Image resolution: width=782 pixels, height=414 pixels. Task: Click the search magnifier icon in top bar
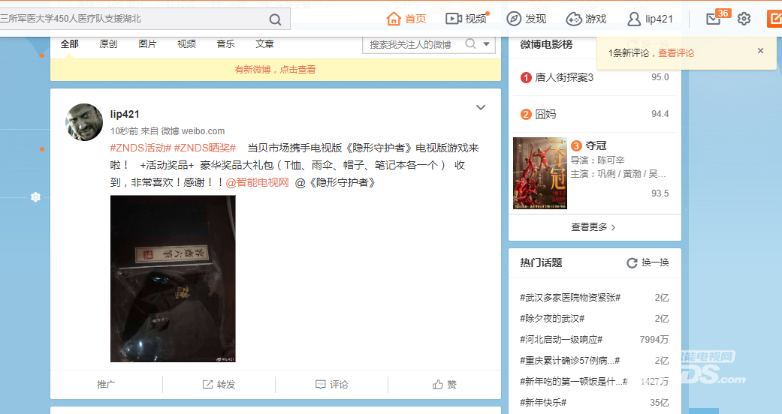[275, 19]
